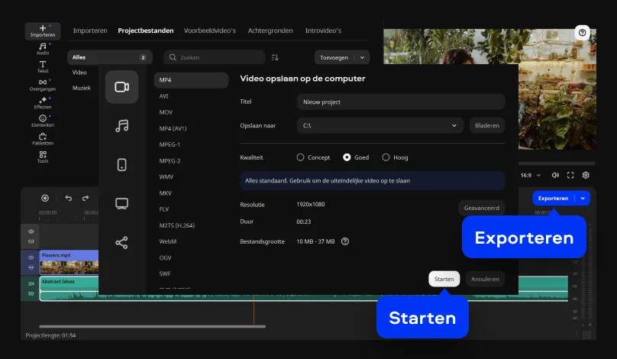Select audio export category music note icon
Image resolution: width=617 pixels, height=359 pixels.
pos(121,126)
